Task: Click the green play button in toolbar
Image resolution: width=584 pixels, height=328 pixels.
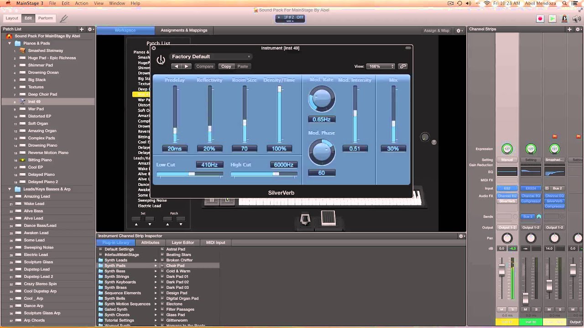Action: coord(552,19)
